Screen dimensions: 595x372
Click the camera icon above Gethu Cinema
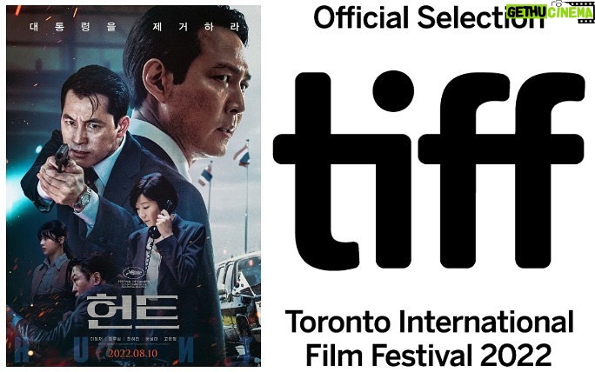click(558, 3)
